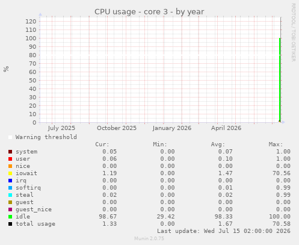The height and width of the screenshot is (245, 299).
Task: Click the '%' y-axis unit label
Action: [6, 69]
